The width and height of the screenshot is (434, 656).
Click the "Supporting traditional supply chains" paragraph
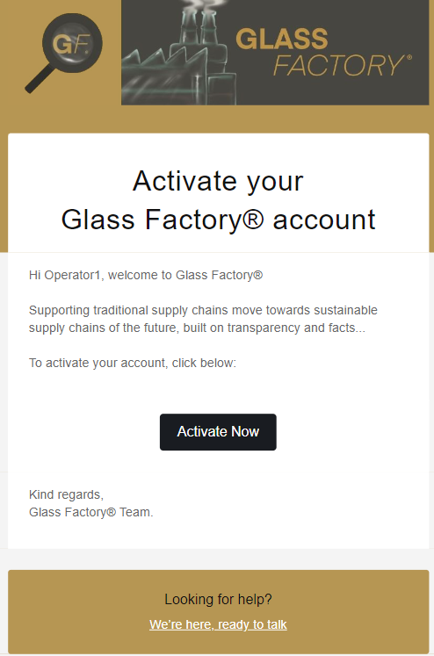(x=203, y=319)
